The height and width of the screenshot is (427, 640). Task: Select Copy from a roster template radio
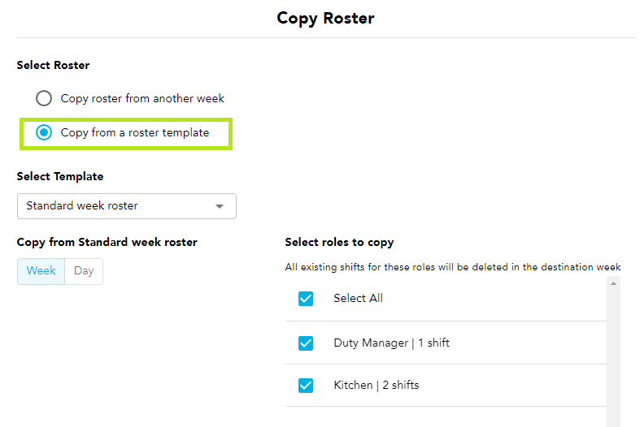click(44, 132)
